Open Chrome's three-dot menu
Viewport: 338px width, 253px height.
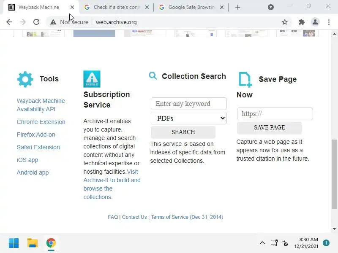(329, 22)
